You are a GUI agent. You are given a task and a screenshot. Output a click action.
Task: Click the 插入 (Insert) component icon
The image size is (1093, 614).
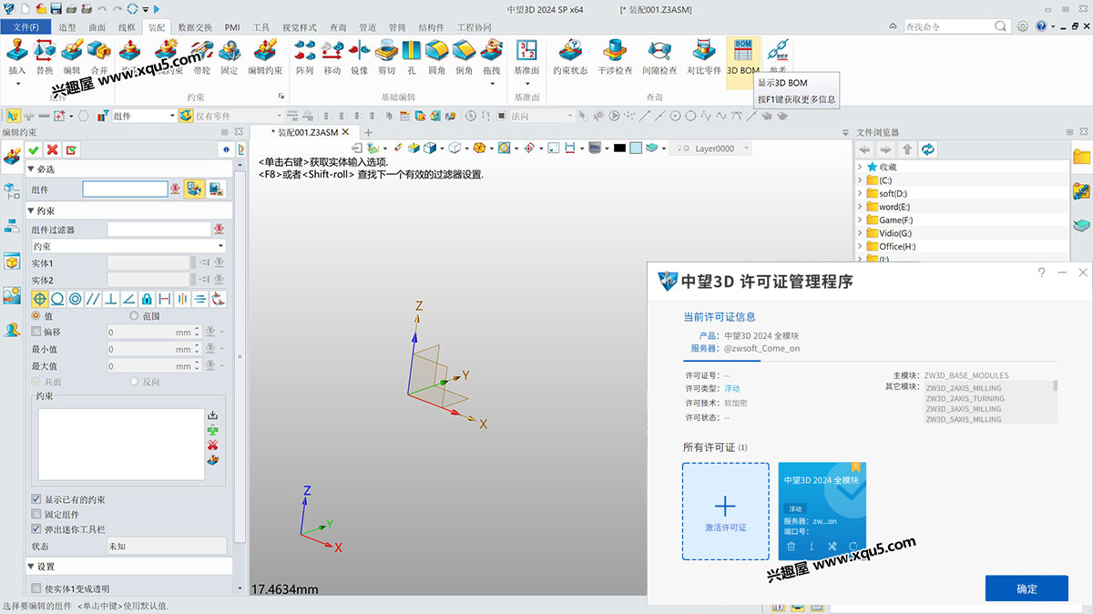point(17,50)
